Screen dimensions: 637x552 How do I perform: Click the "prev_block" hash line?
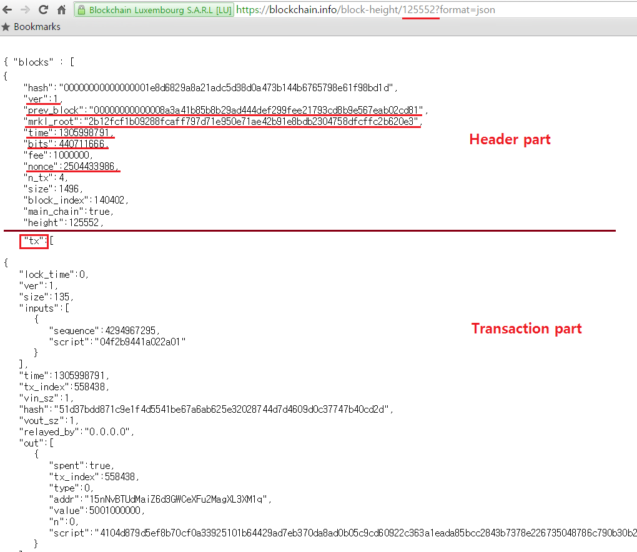225,110
